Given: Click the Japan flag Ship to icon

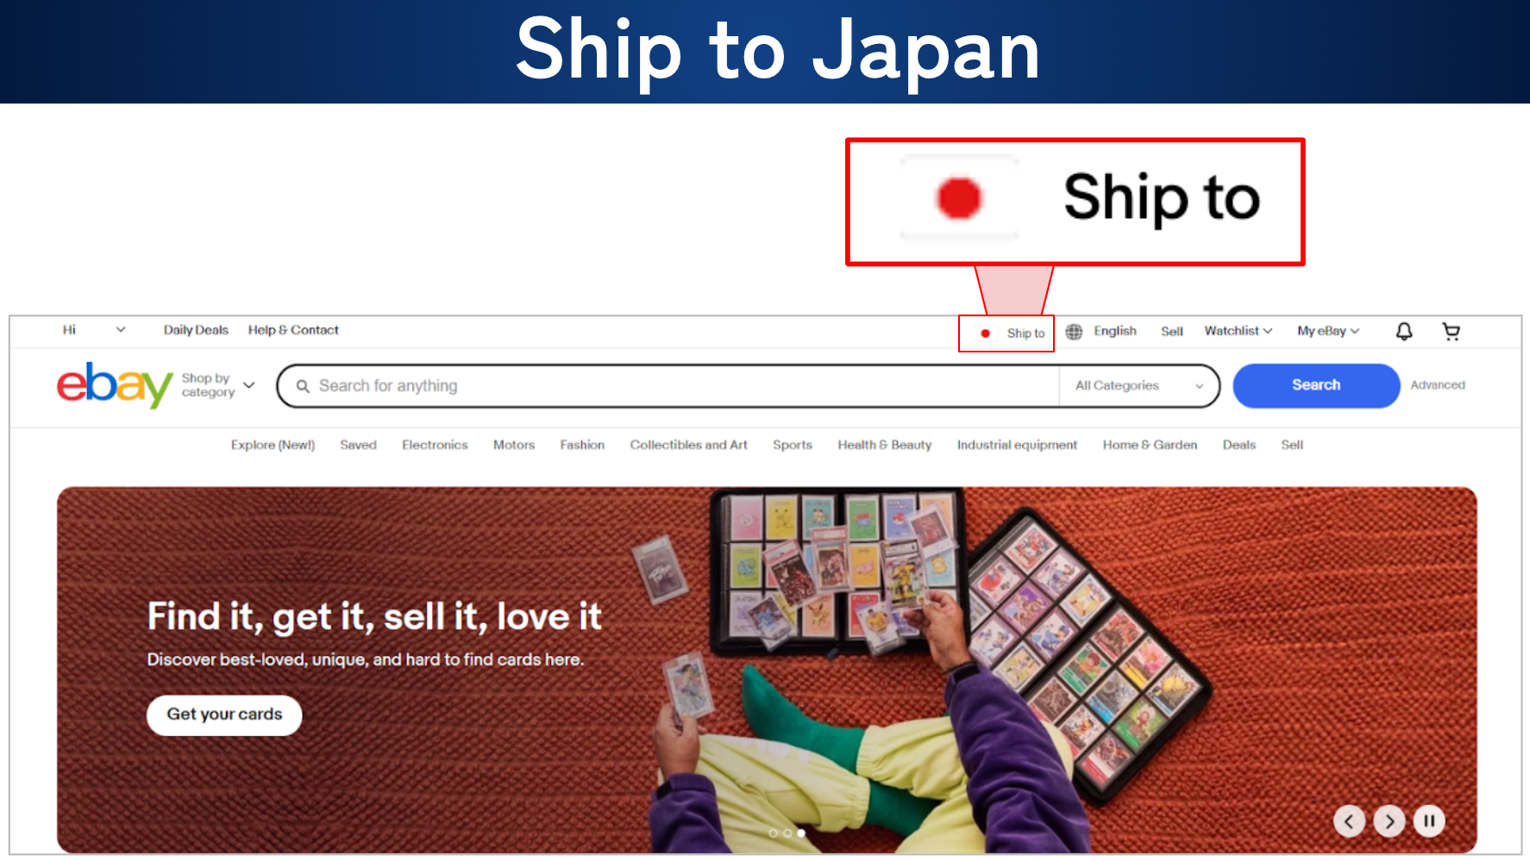Looking at the screenshot, I should coord(985,333).
